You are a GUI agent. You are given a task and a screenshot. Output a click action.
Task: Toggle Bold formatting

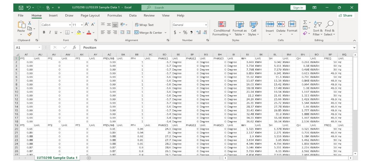click(44, 32)
